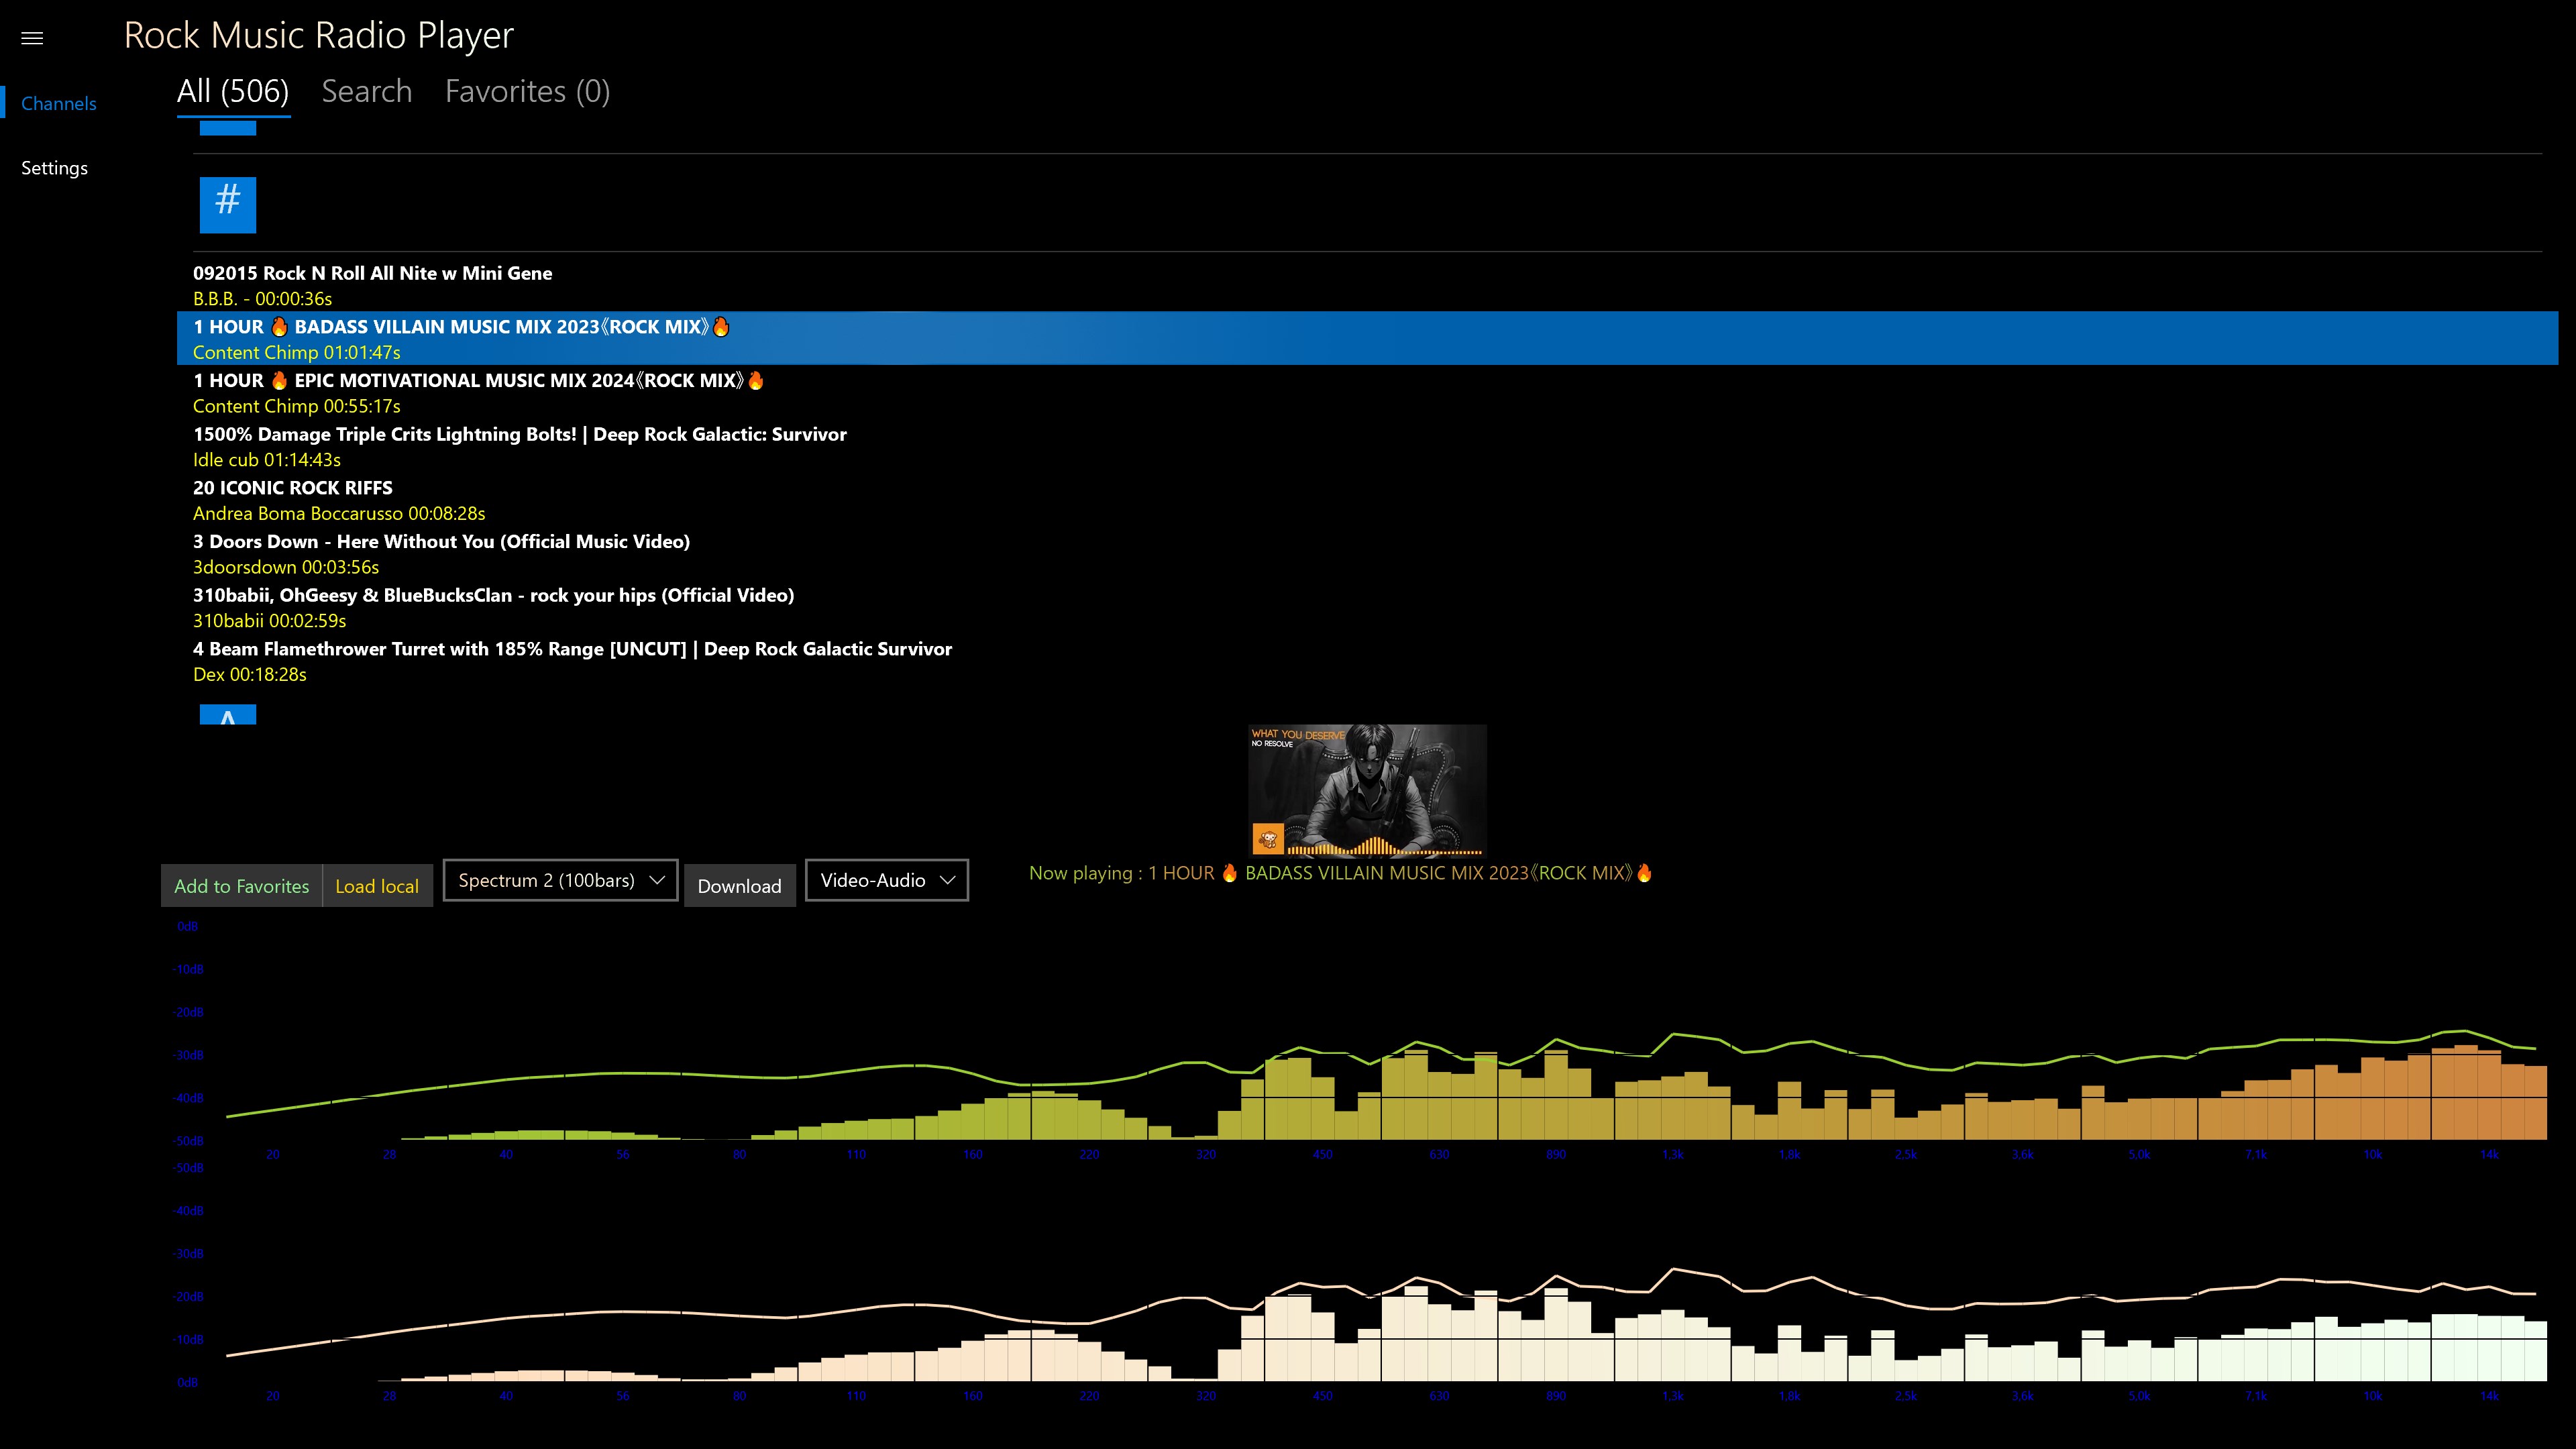Switch to the Search tab
The height and width of the screenshot is (1449, 2576).
coord(366,91)
